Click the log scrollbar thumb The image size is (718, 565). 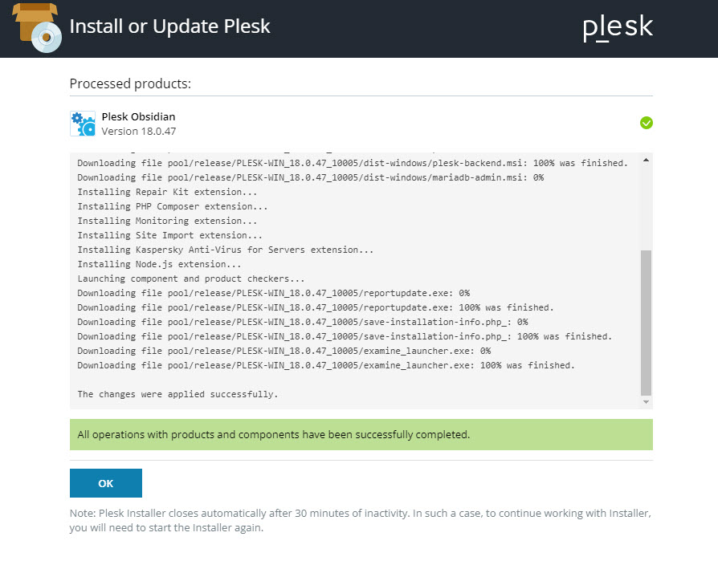646,323
